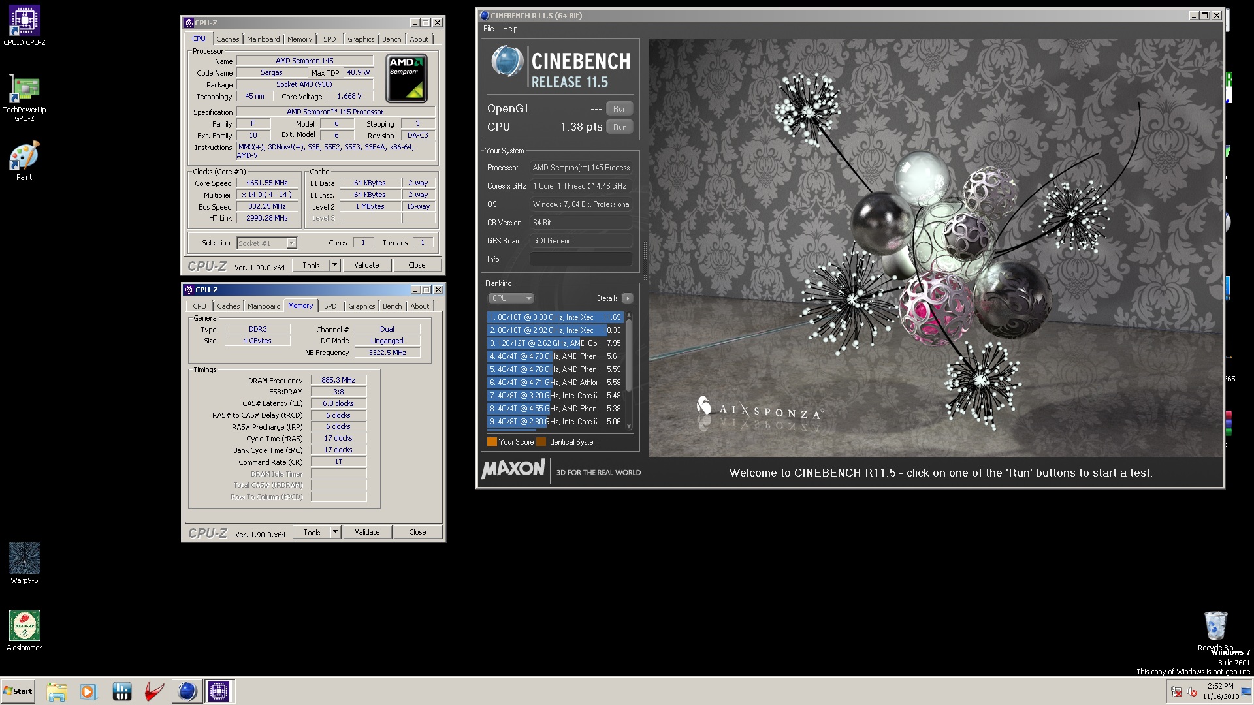Open the red swoosh taskbar application
The width and height of the screenshot is (1254, 705).
click(x=154, y=691)
